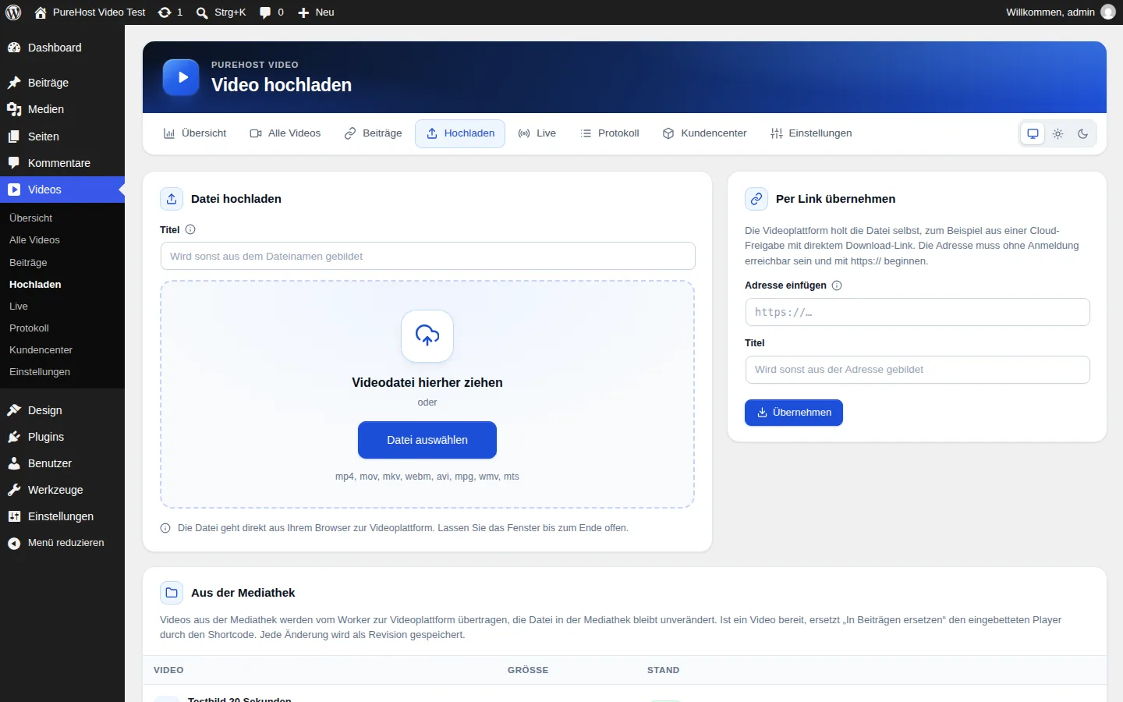Open Design in the sidebar
This screenshot has height=702, width=1123.
click(62, 410)
